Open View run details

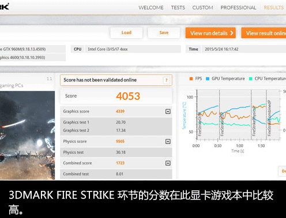pyautogui.click(x=210, y=33)
